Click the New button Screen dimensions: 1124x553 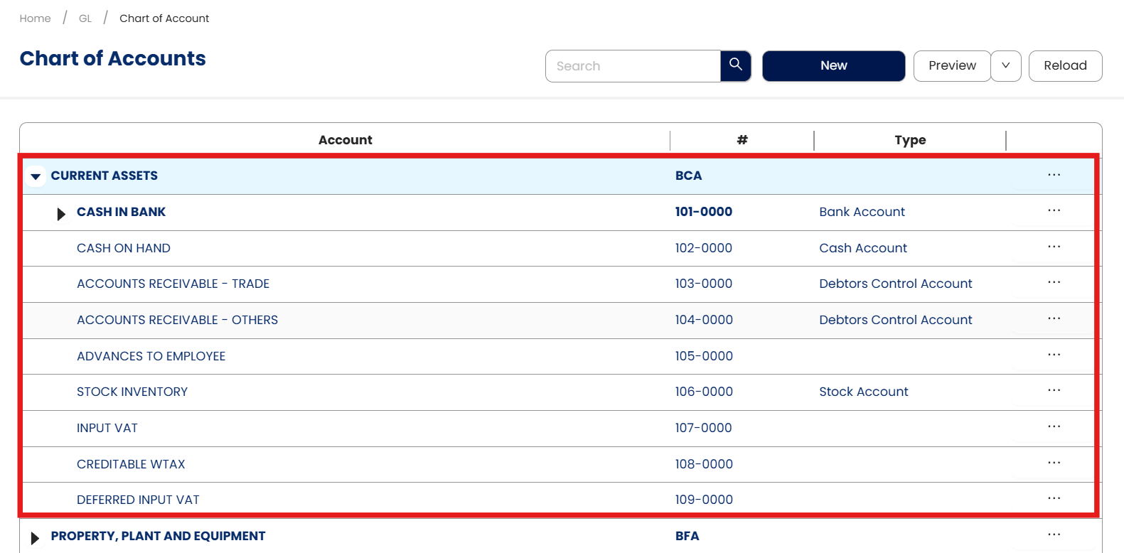coord(834,65)
